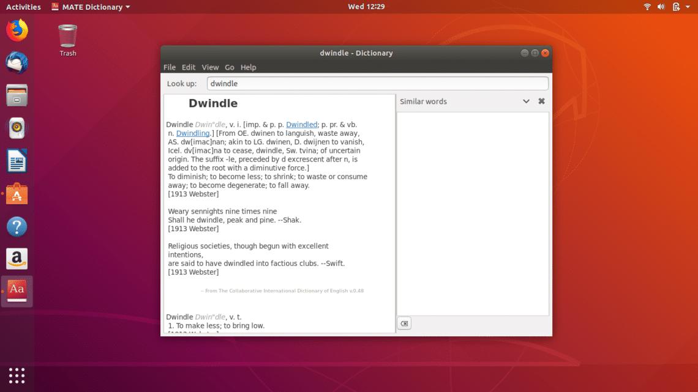The width and height of the screenshot is (698, 392).
Task: Collapse the Similar words panel chevron
Action: [526, 101]
